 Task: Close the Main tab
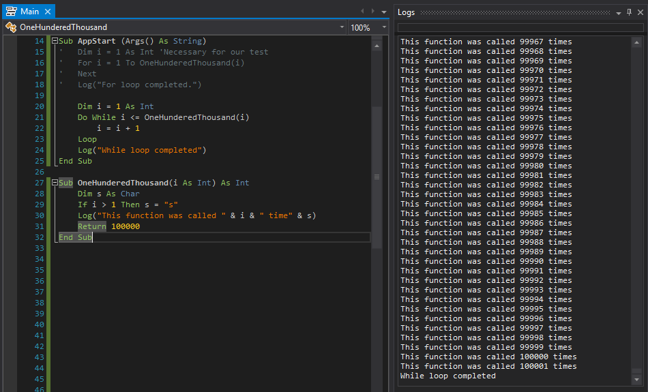click(47, 12)
